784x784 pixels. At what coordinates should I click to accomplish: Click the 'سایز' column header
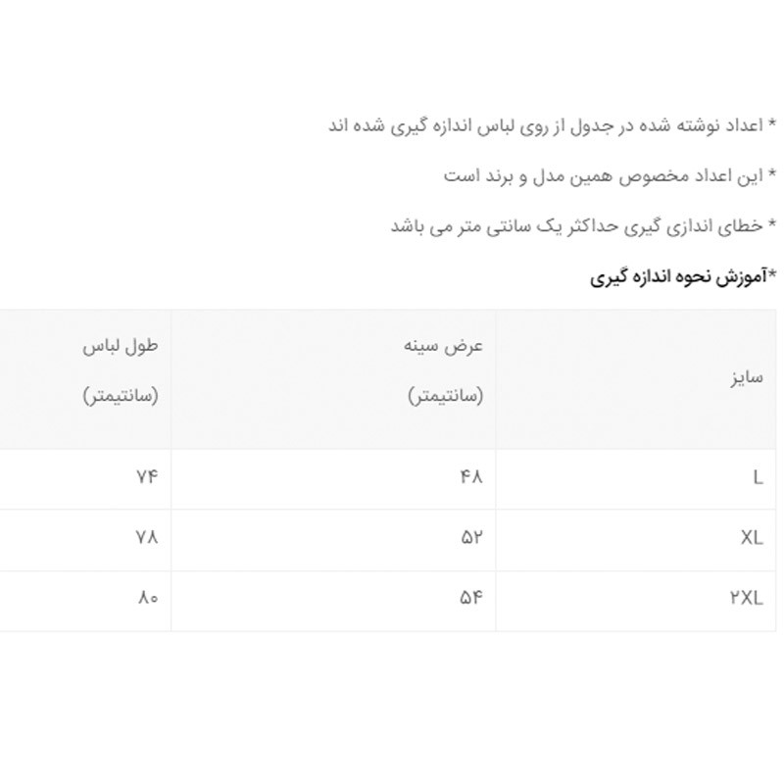[x=746, y=377]
